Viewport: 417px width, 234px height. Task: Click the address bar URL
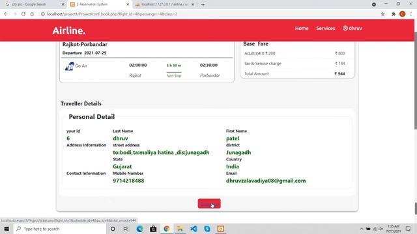(x=112, y=14)
